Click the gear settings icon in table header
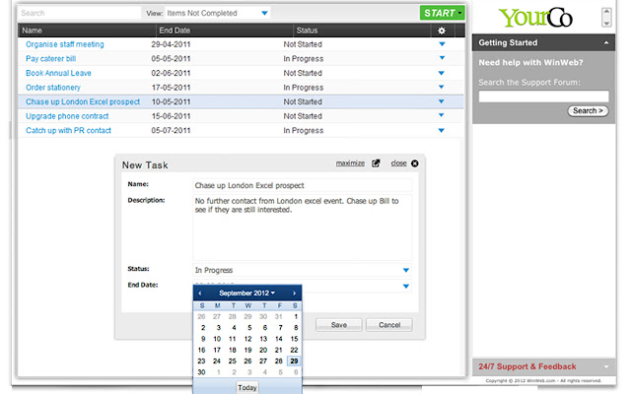The image size is (631, 394). pos(442,31)
